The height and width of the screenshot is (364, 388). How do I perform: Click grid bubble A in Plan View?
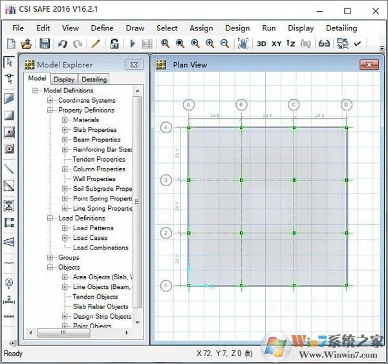tap(189, 105)
